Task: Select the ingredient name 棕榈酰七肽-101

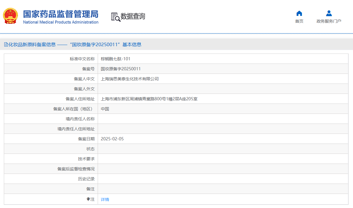Action: pos(115,59)
